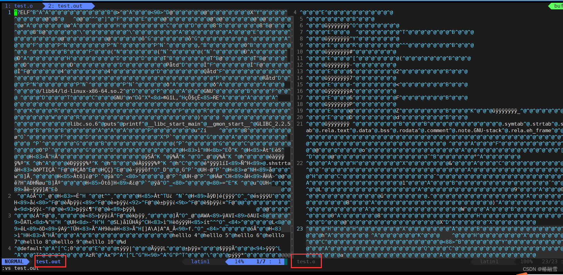563x275 pixels.
Task: Click the "default" text on left line 4
Action: [31, 248]
